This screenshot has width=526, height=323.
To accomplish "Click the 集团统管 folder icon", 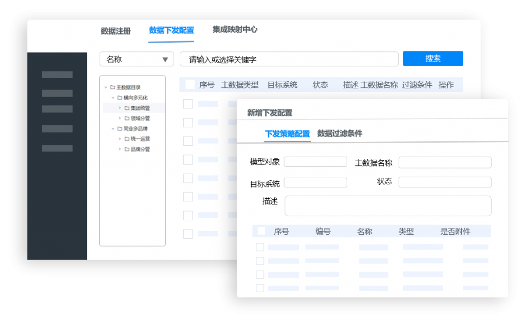I will (126, 108).
